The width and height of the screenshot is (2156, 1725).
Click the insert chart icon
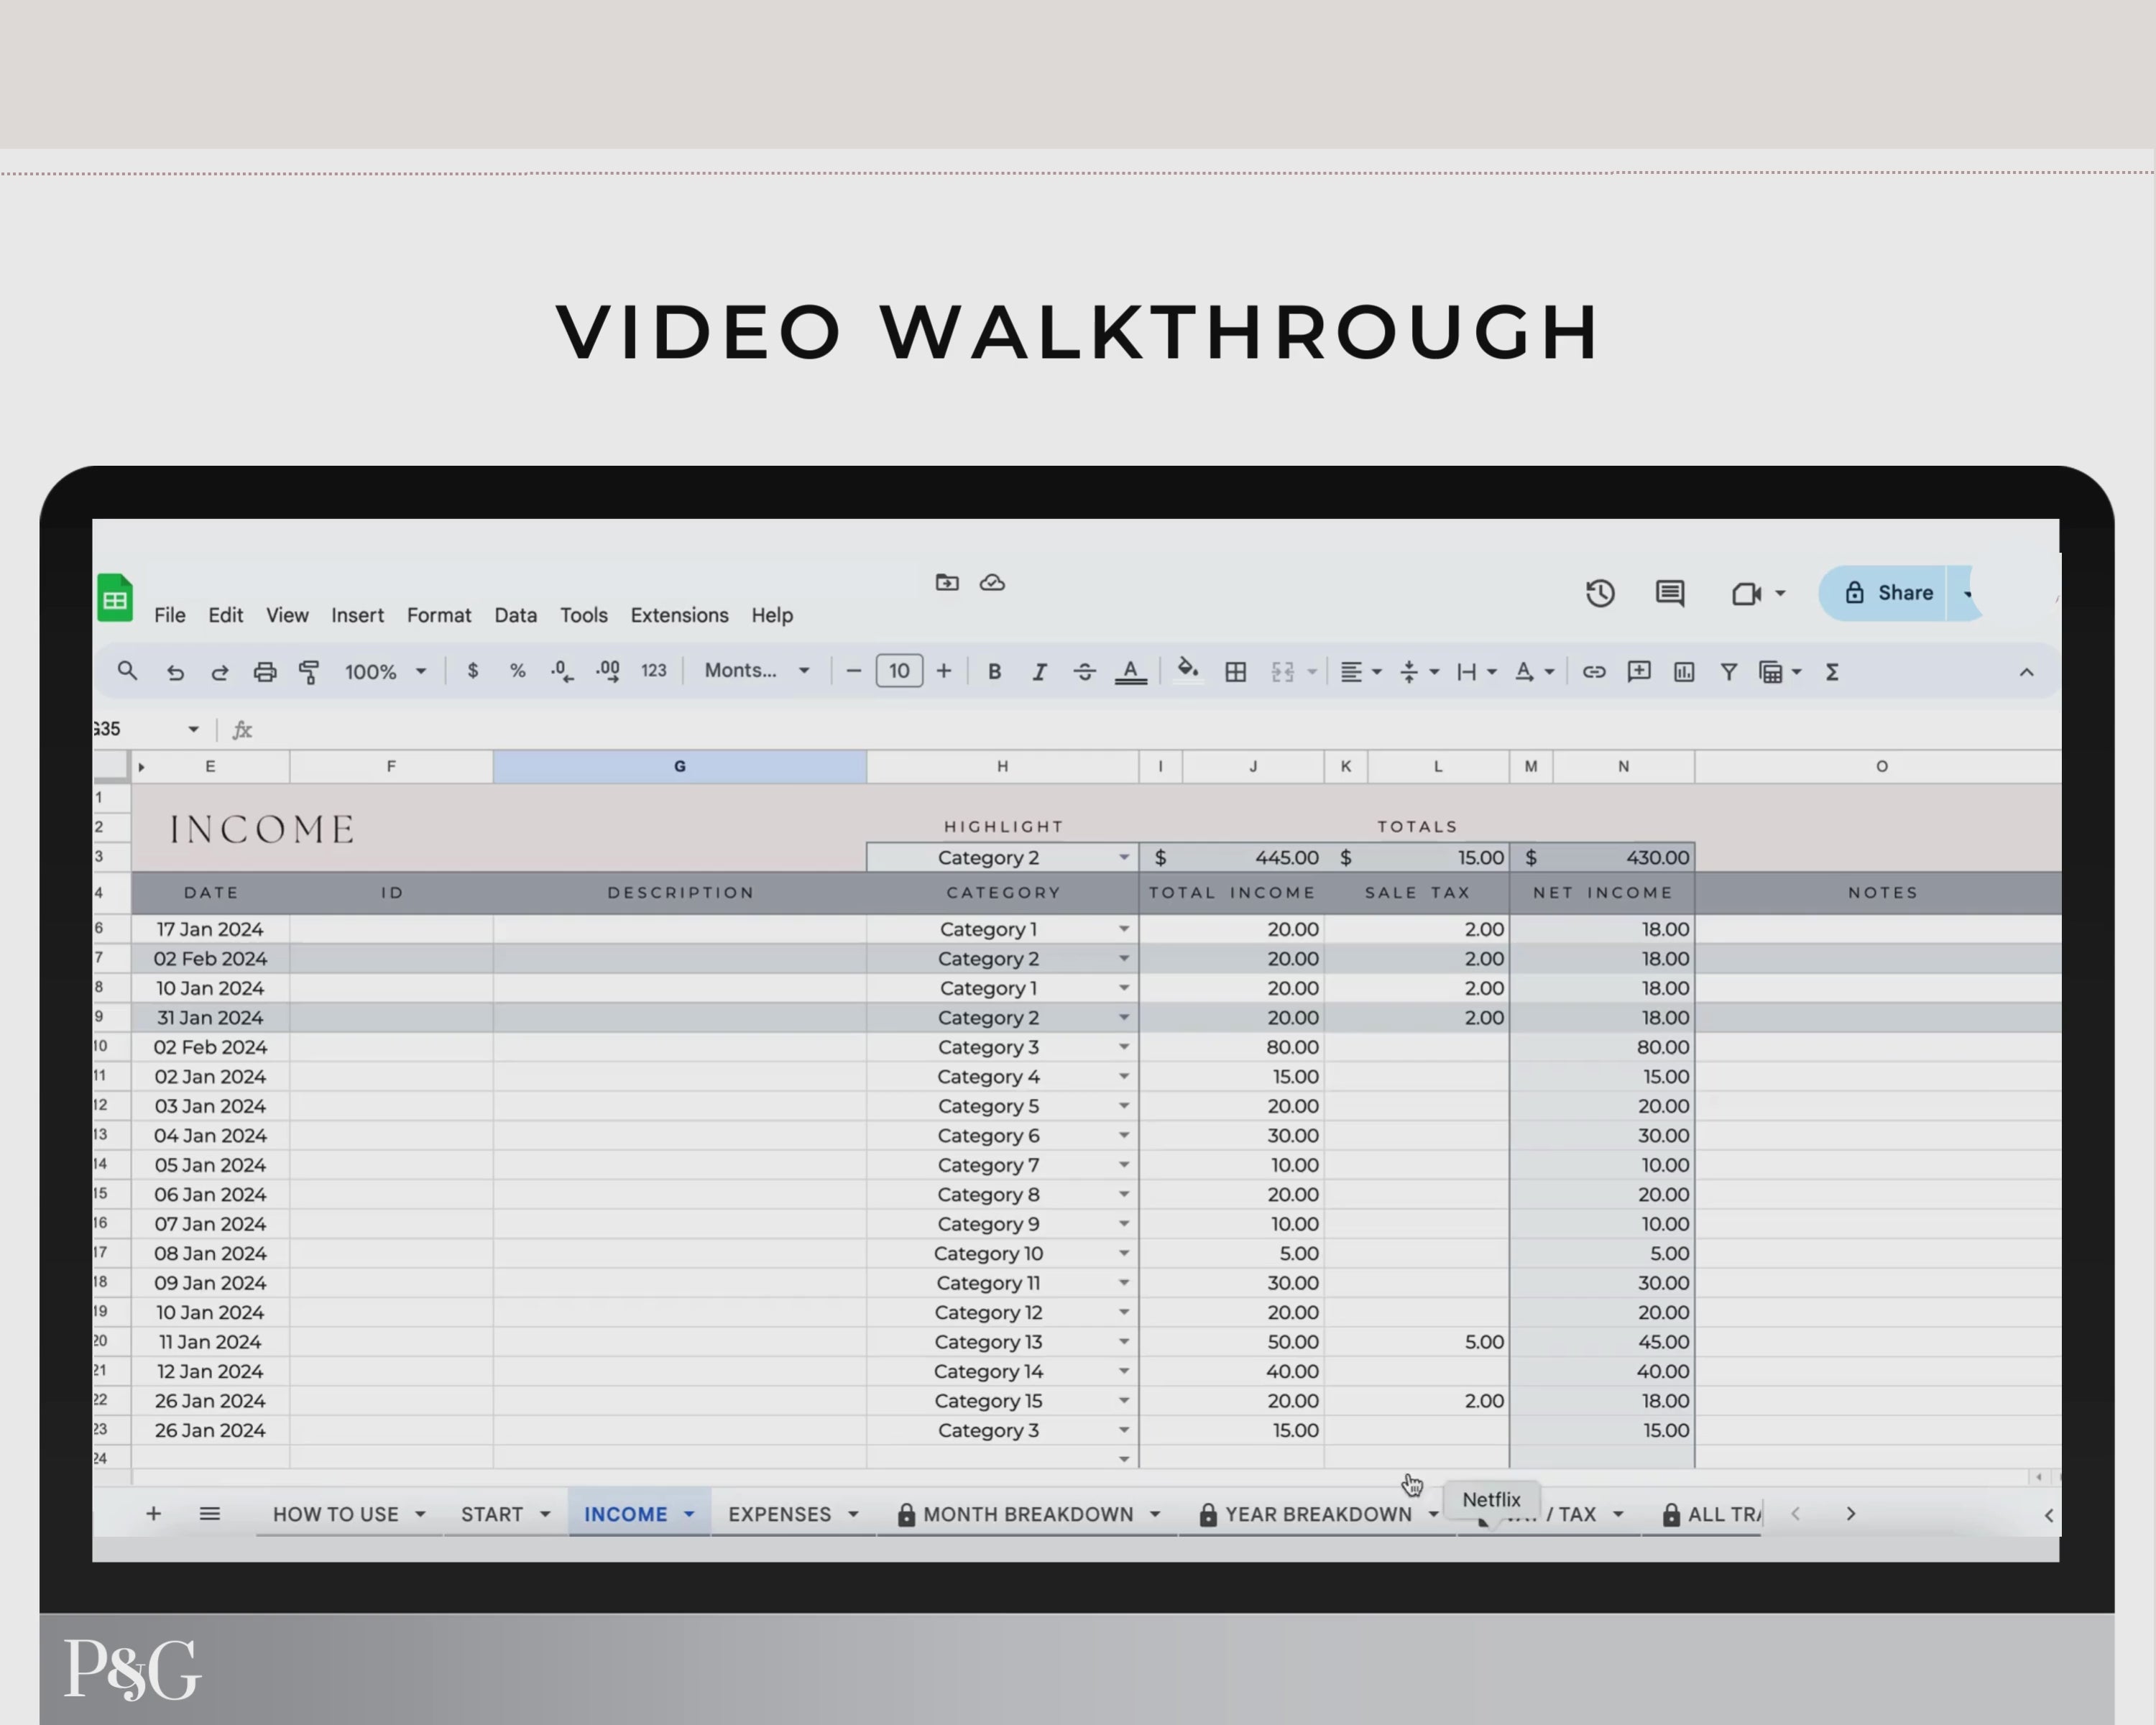pos(1683,672)
